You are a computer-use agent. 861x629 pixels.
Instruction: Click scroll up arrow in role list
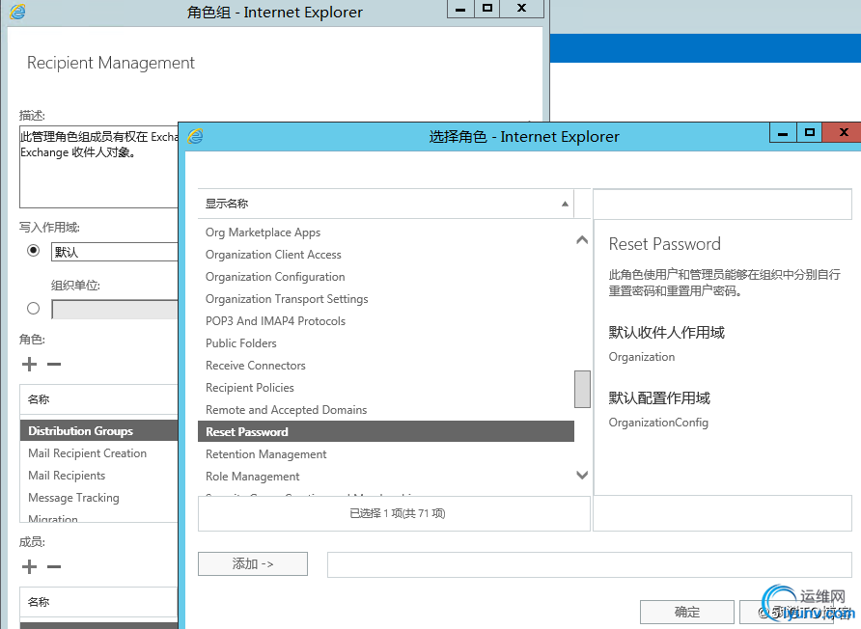pyautogui.click(x=582, y=240)
